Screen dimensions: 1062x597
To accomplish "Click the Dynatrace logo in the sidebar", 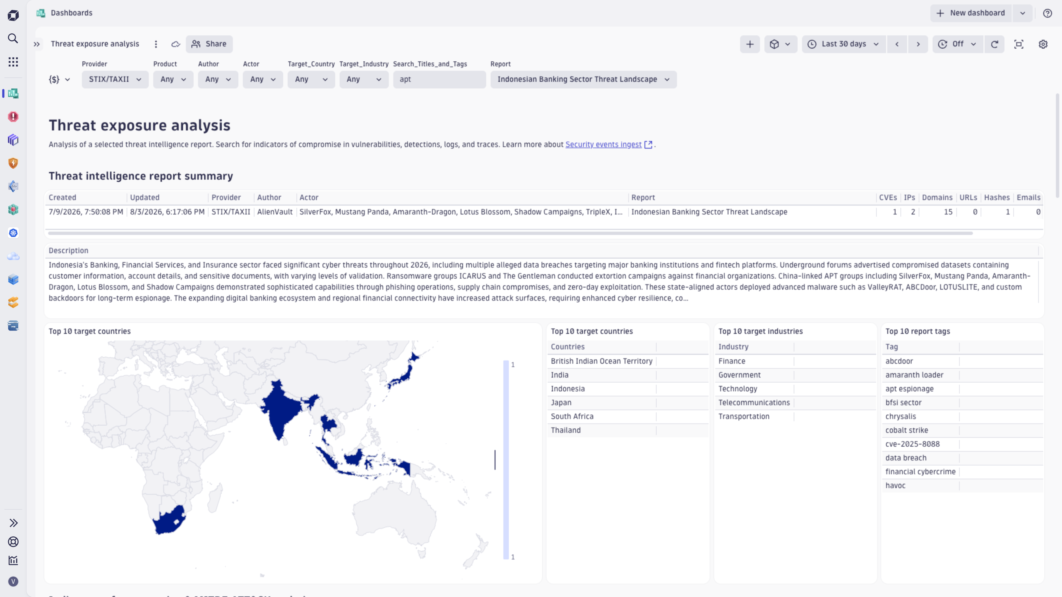I will pos(13,16).
